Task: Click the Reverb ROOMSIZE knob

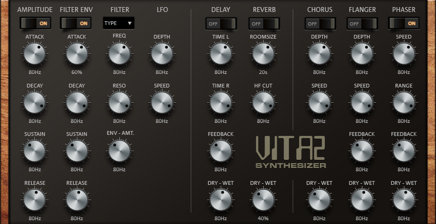Action: pyautogui.click(x=263, y=53)
